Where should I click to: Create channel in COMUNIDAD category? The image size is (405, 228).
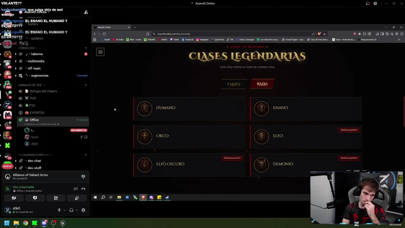tap(86, 48)
